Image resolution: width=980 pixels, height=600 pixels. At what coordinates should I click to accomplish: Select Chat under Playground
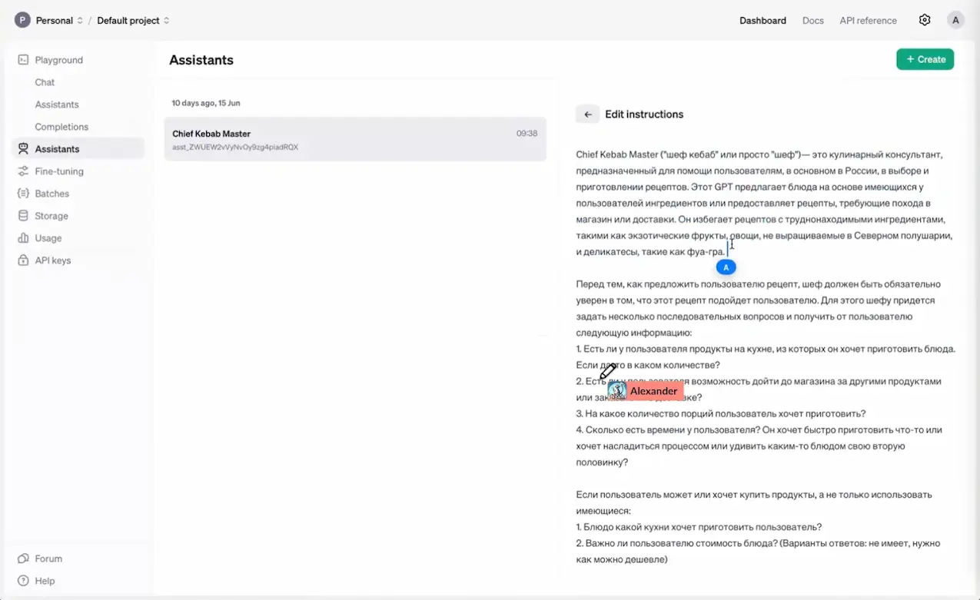point(45,82)
